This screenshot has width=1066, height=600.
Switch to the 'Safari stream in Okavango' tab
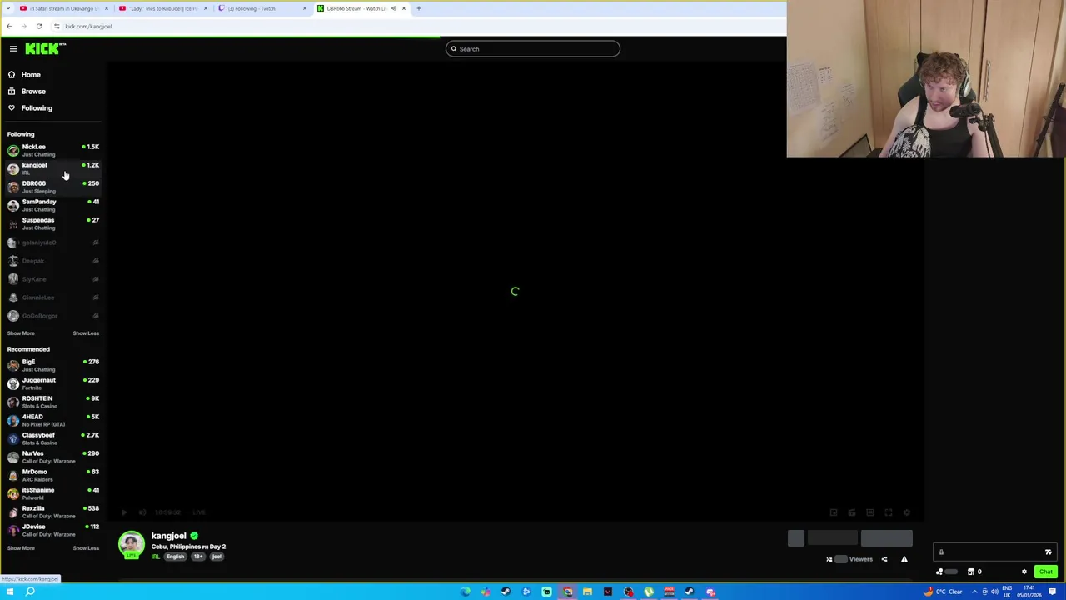click(63, 8)
